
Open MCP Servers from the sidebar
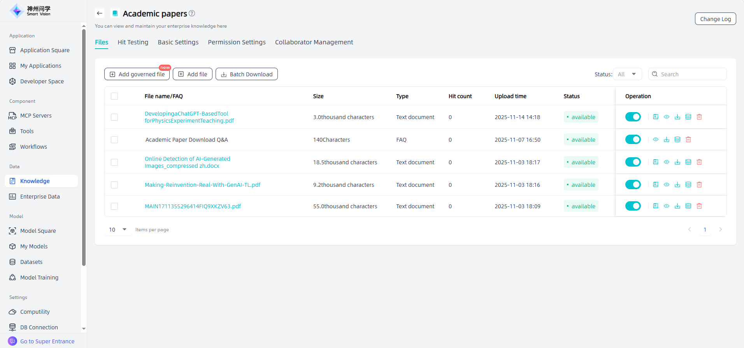(36, 116)
